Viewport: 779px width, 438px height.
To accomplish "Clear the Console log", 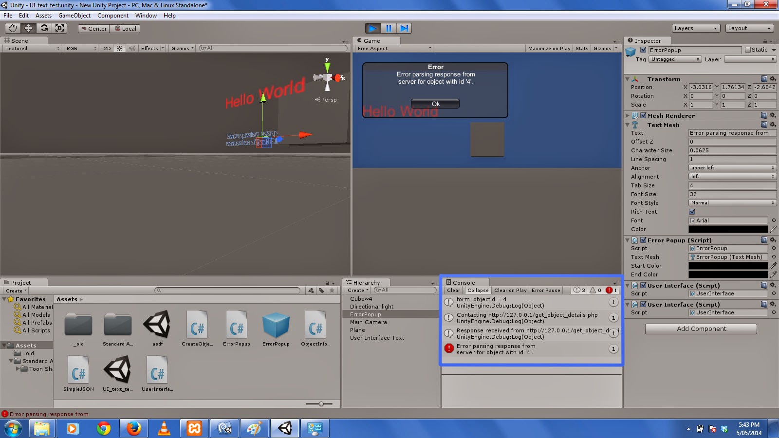I will (453, 290).
